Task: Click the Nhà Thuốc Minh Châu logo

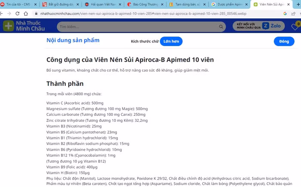Action: (x=24, y=26)
